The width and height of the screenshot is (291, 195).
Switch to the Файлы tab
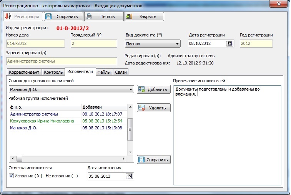[x=104, y=72]
